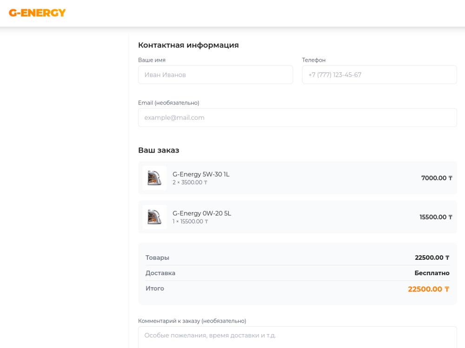Click the "Товары" summary label
The height and width of the screenshot is (348, 465).
[x=157, y=258]
